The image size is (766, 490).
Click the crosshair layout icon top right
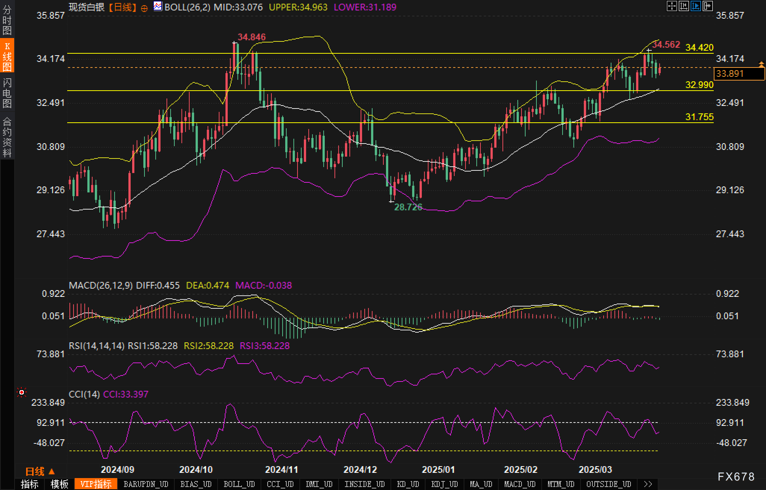pos(672,6)
